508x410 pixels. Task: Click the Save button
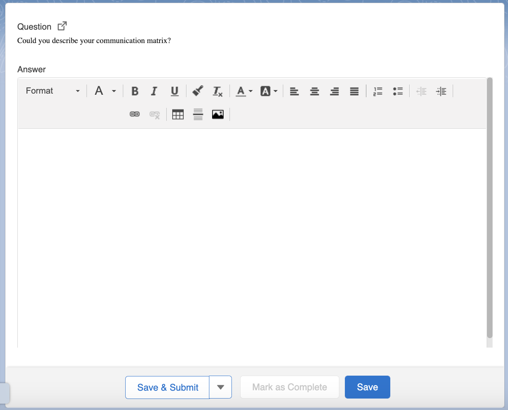click(367, 387)
